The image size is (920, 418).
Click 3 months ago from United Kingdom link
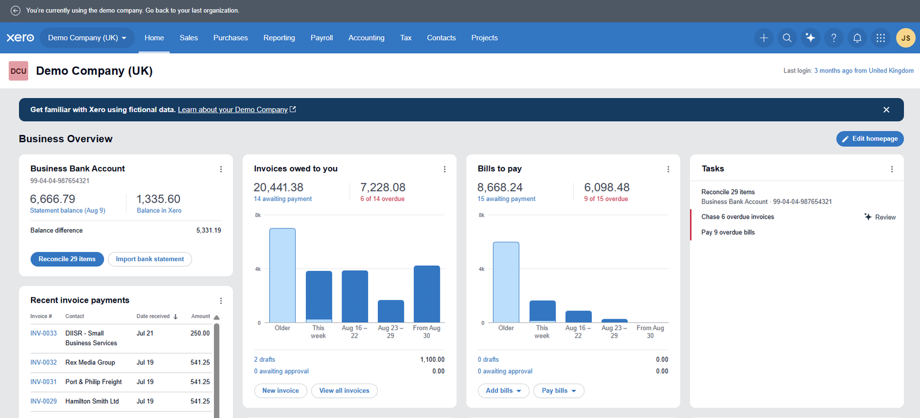(864, 71)
